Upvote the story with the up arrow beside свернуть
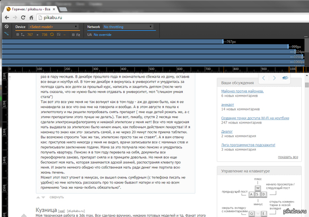The width and height of the screenshot is (309, 217). pos(38,197)
